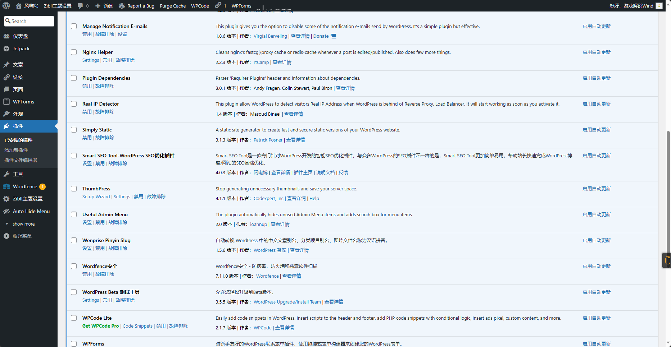Open the Help link for ThumbPress
The height and width of the screenshot is (347, 671).
point(314,198)
